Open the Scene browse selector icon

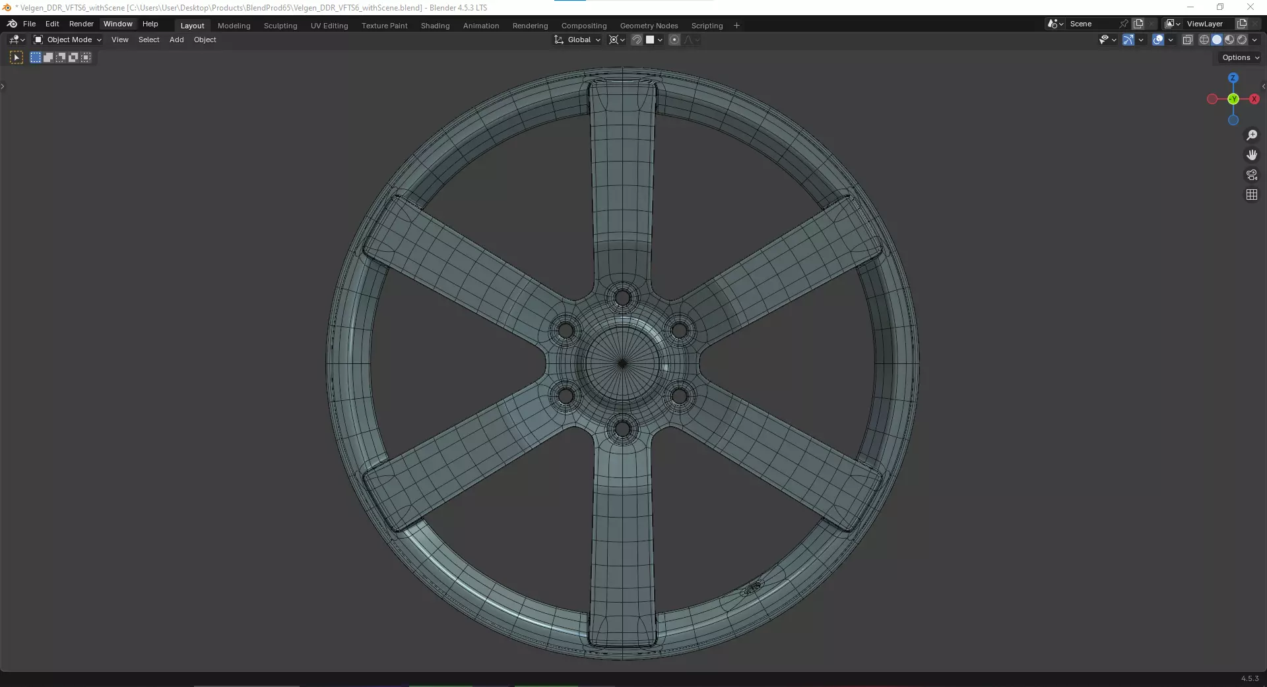tap(1055, 24)
